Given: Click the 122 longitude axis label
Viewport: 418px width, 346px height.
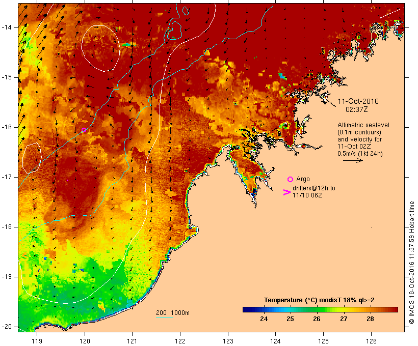Looking at the screenshot, I should coord(180,341).
